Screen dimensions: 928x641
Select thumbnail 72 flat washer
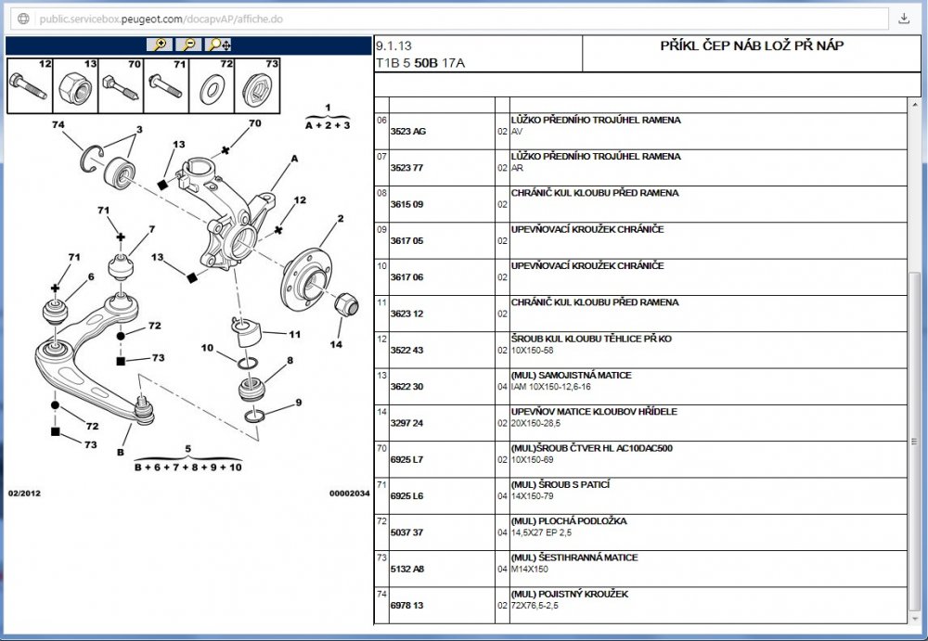point(212,85)
